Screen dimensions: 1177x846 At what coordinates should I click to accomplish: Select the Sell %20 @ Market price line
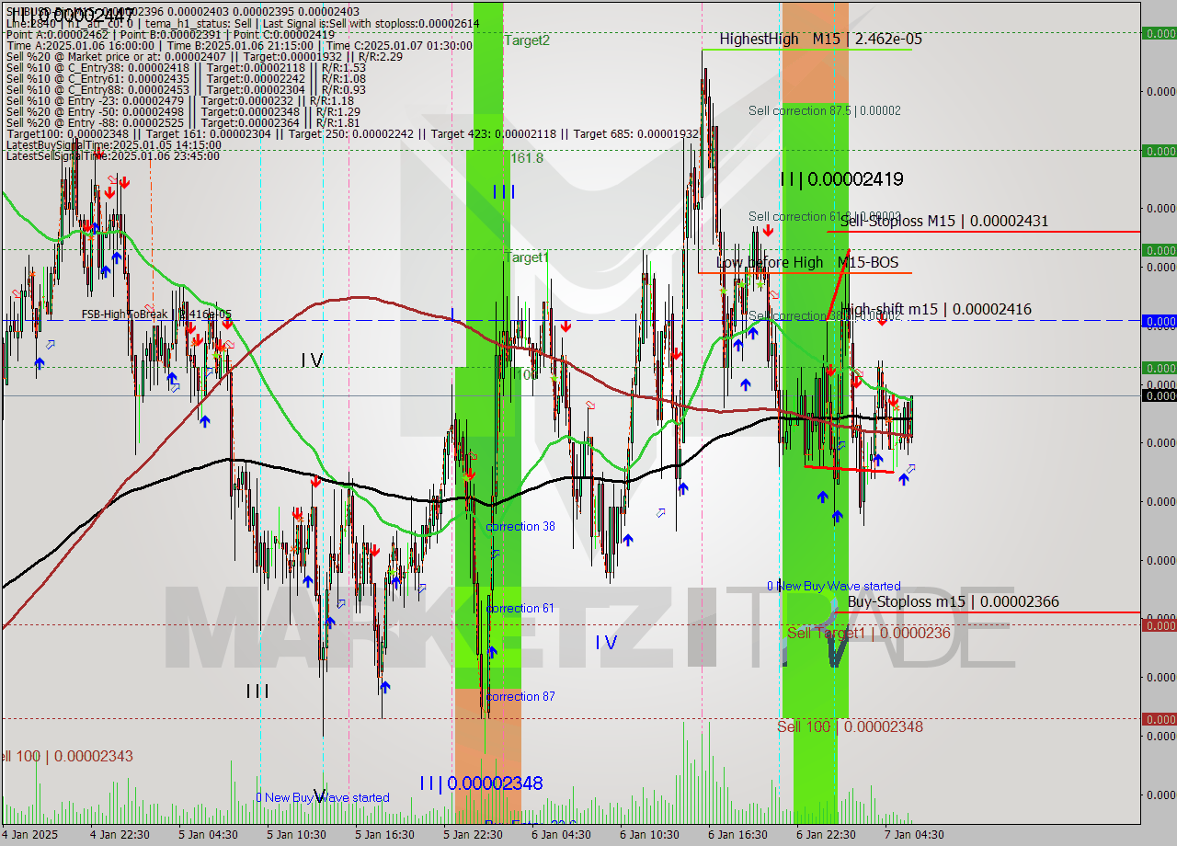(x=204, y=57)
